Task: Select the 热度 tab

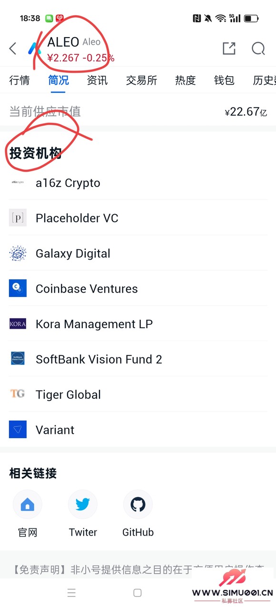Action: (185, 80)
